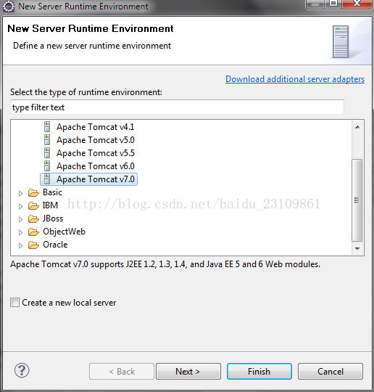Select the JBoss label
Image resolution: width=374 pixels, height=392 pixels.
(x=53, y=219)
